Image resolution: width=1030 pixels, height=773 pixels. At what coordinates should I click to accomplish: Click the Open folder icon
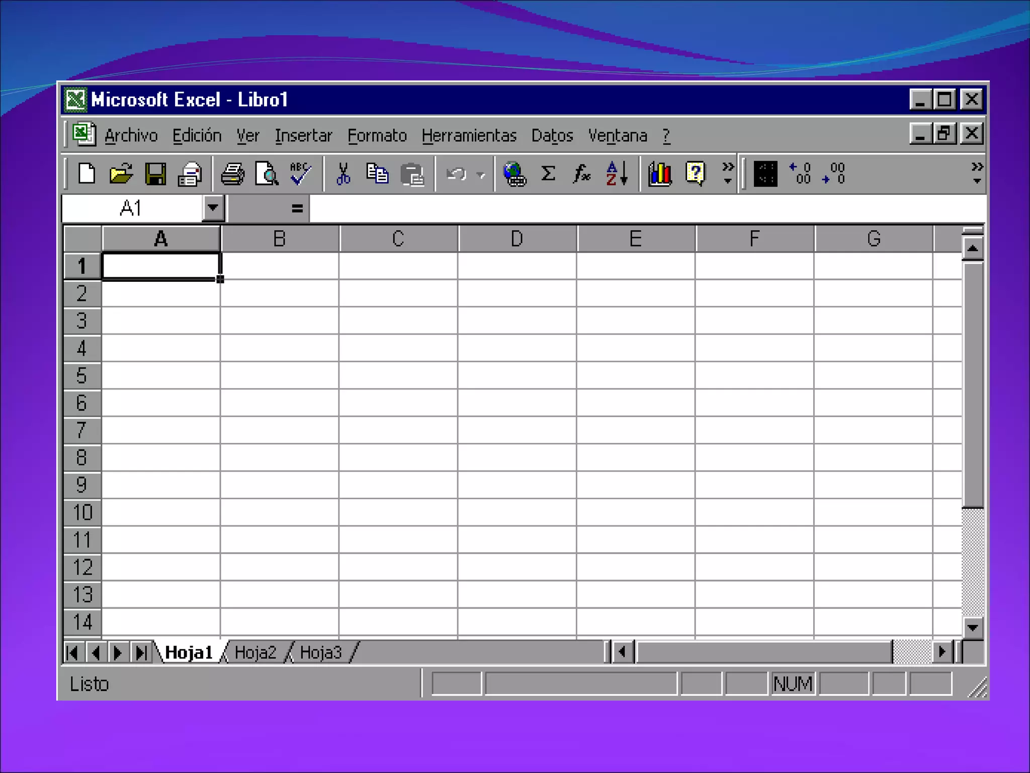(x=121, y=174)
